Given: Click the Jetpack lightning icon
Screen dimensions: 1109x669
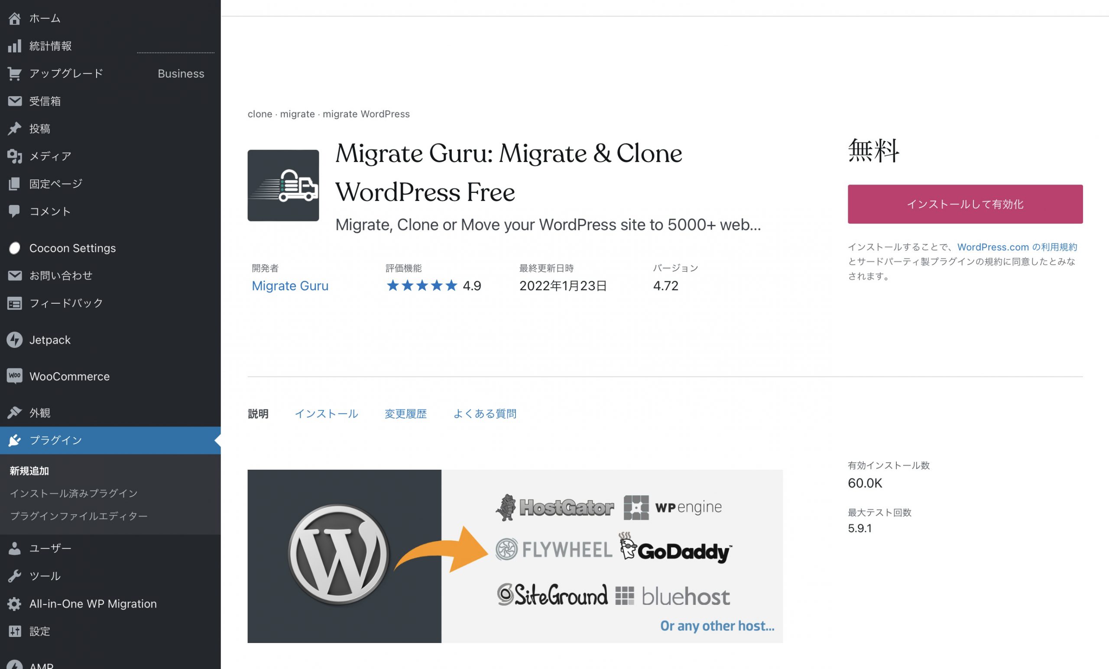Looking at the screenshot, I should (x=14, y=340).
